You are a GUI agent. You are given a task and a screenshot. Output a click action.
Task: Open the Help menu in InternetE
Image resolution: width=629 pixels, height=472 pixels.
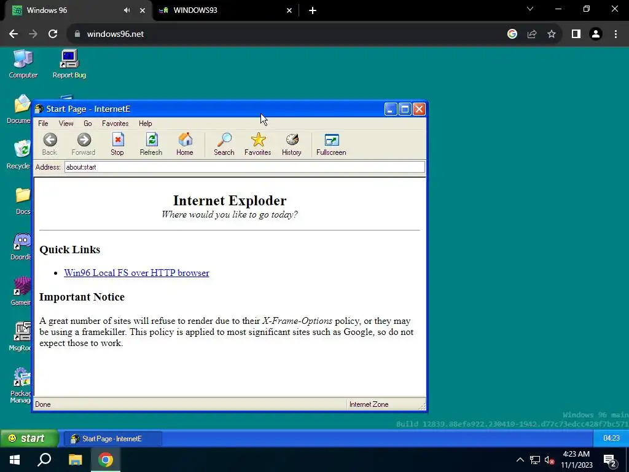pos(145,124)
